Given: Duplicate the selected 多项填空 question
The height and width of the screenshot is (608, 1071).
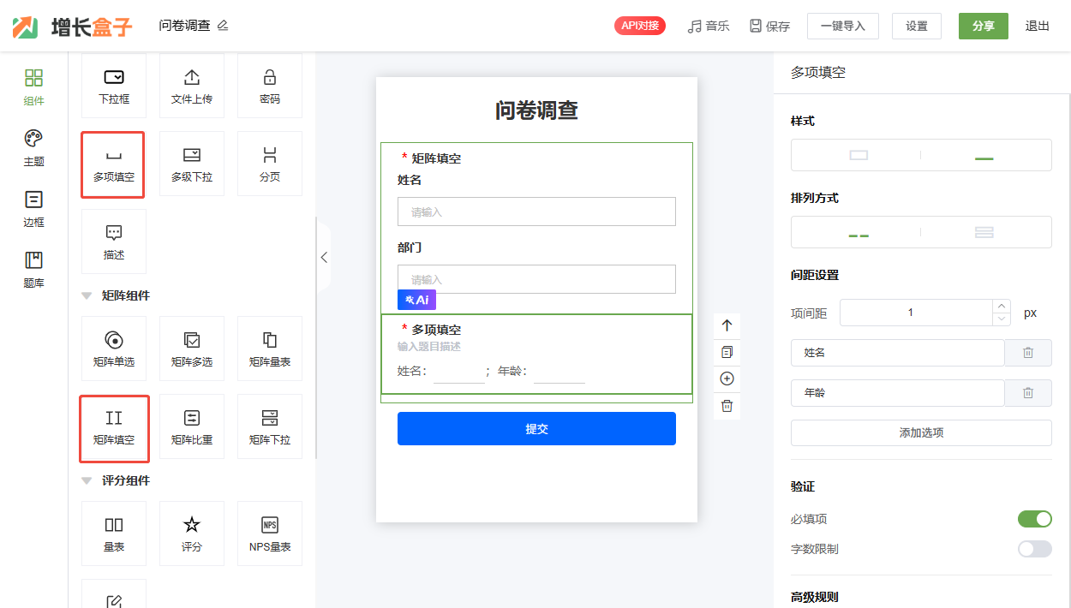Looking at the screenshot, I should 727,352.
